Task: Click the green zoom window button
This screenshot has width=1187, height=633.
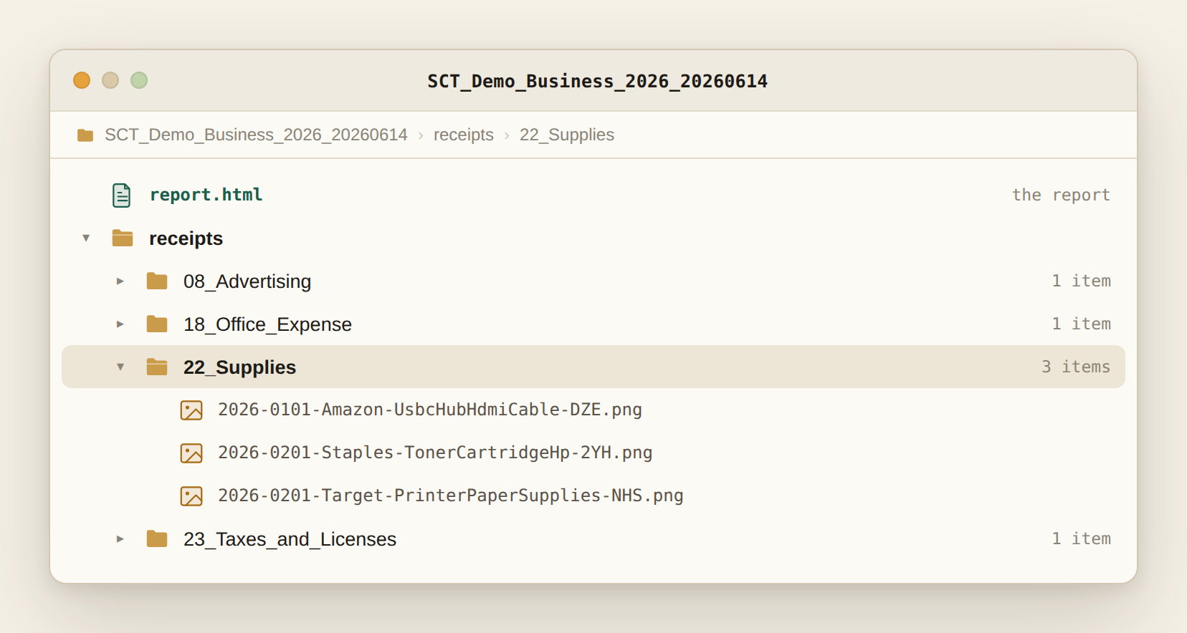Action: click(139, 80)
